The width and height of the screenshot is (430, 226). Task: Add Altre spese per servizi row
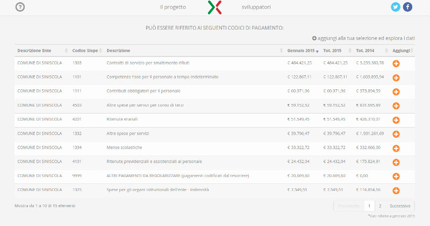click(x=396, y=133)
